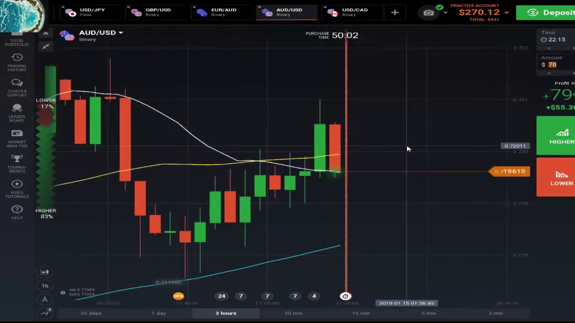
Task: Place a HIGHER trade
Action: pyautogui.click(x=556, y=135)
